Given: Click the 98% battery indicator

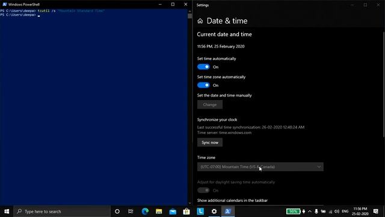Looking at the screenshot, I should [293, 212].
